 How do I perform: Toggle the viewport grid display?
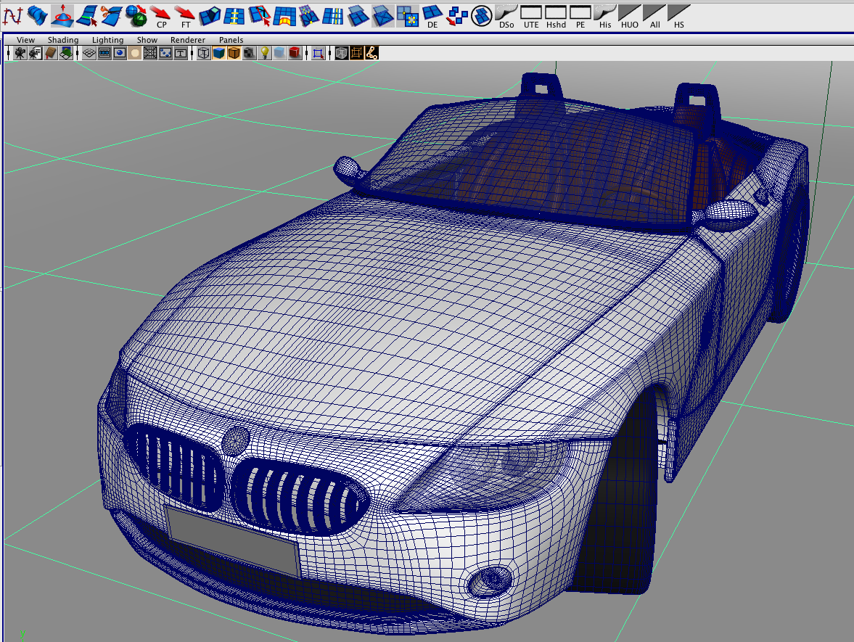[x=89, y=53]
